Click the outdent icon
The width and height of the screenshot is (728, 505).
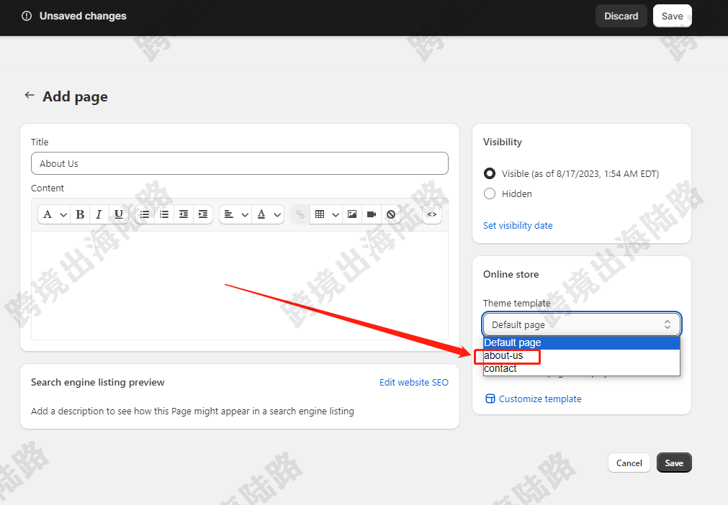184,214
